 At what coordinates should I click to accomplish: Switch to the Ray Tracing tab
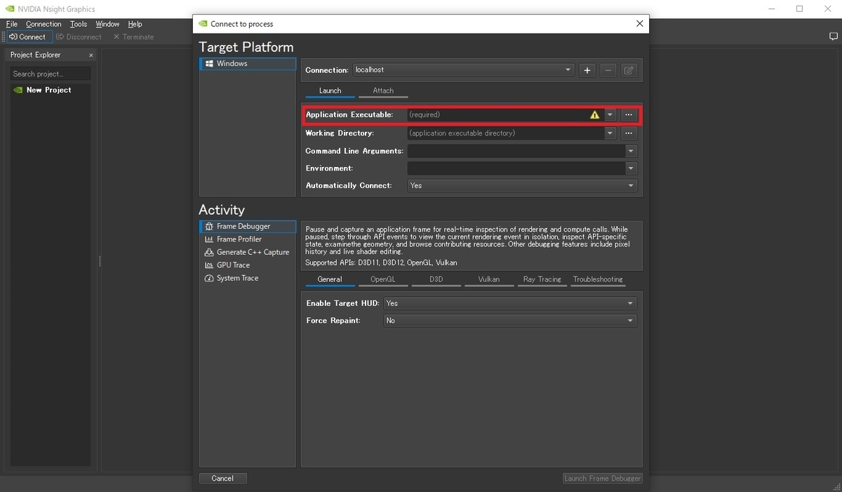(542, 279)
